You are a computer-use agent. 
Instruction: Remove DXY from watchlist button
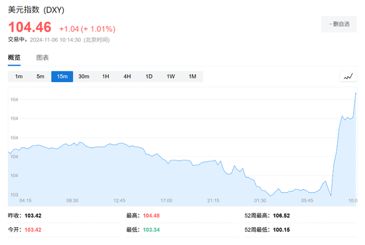point(339,24)
